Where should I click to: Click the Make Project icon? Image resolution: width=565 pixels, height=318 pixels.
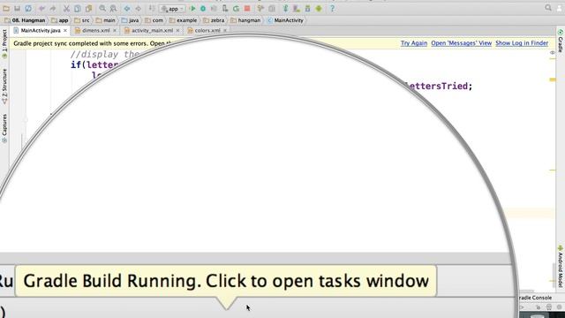coord(152,8)
